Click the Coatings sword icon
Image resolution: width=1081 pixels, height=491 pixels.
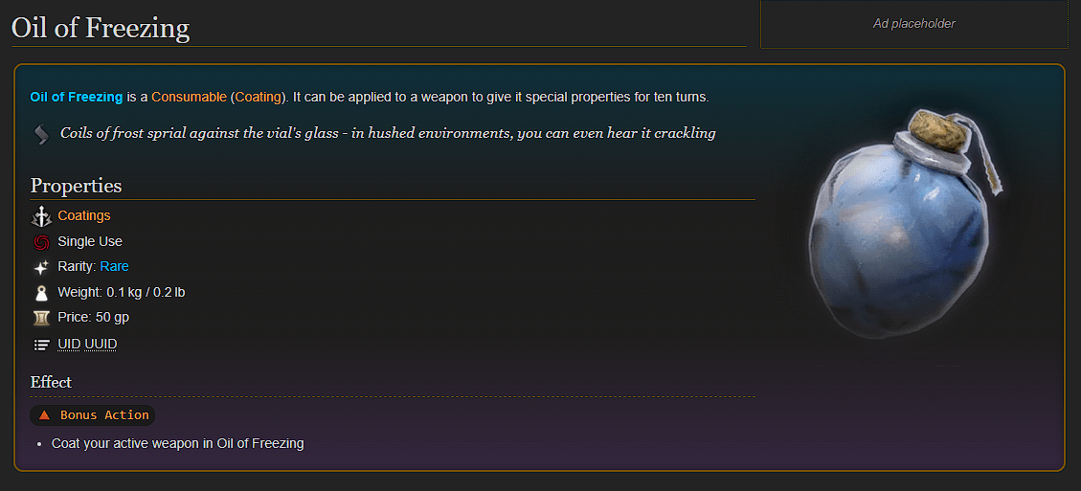tap(41, 216)
